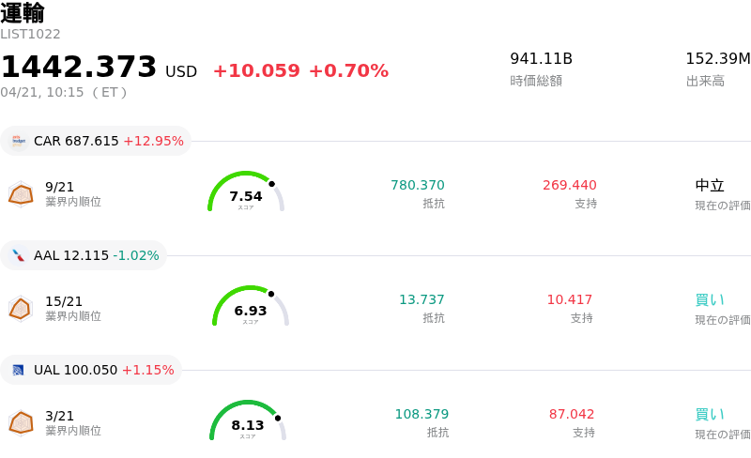This screenshot has width=751, height=458.
Task: Click CAR support value 269.440
Action: [570, 185]
